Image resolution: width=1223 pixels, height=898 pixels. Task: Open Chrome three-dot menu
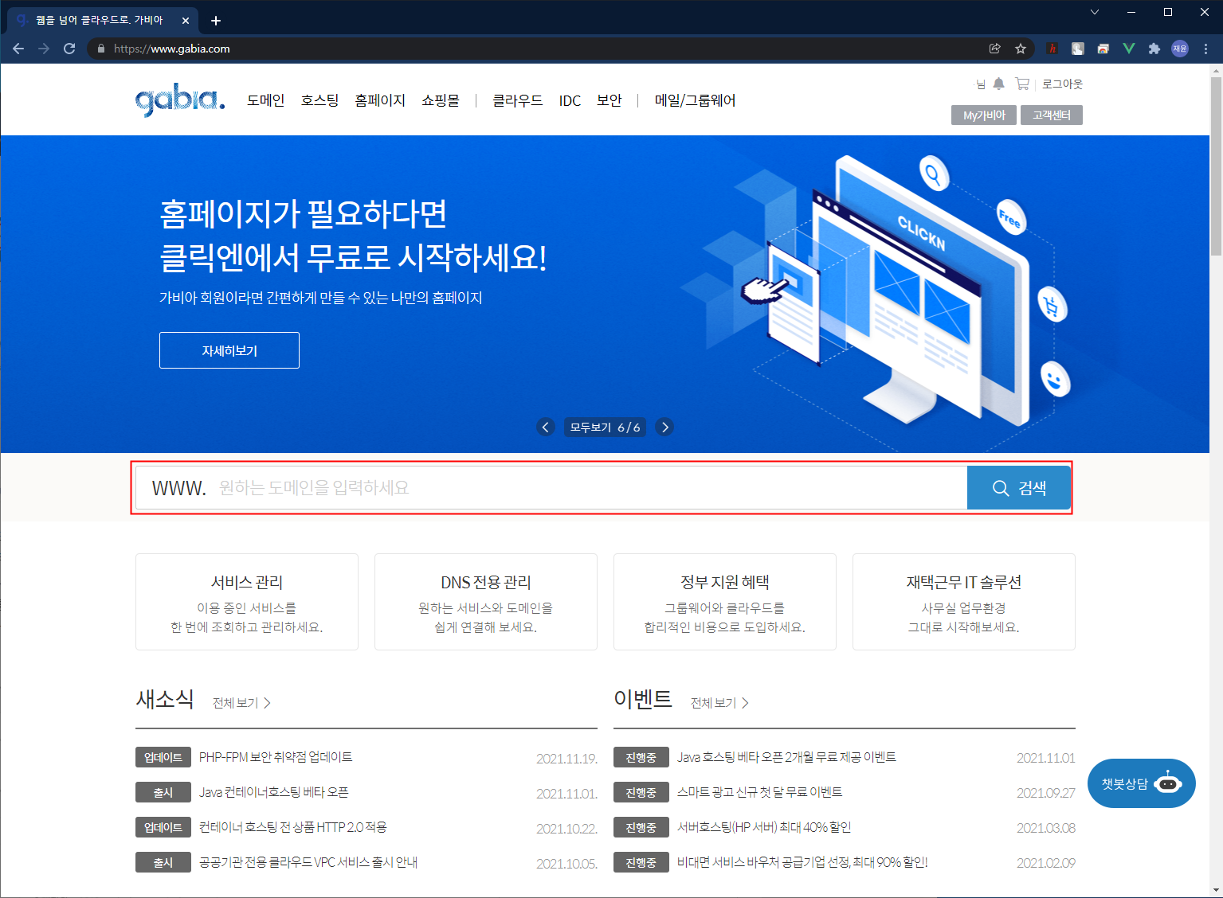pyautogui.click(x=1206, y=49)
